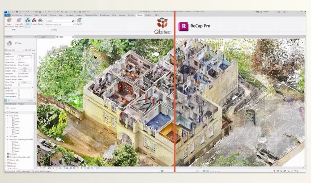Screen dimensions: 311x183
Task: Open the Automatic (default) dropdown
Action: [60, 25]
